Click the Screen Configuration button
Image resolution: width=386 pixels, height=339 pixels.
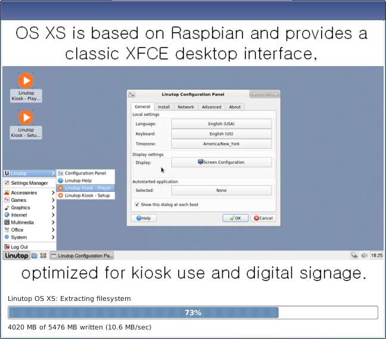click(222, 162)
